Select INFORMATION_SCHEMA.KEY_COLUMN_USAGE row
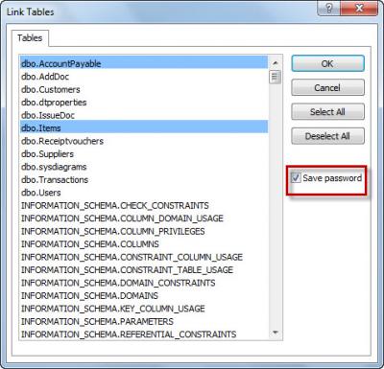 pos(144,309)
